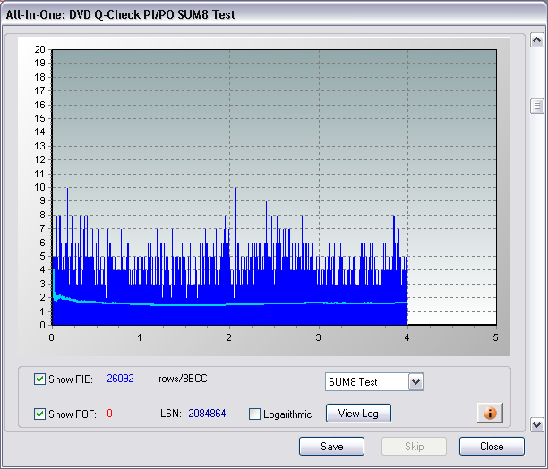Click the scrollbar down arrow
This screenshot has height=469, width=548.
pyautogui.click(x=537, y=425)
